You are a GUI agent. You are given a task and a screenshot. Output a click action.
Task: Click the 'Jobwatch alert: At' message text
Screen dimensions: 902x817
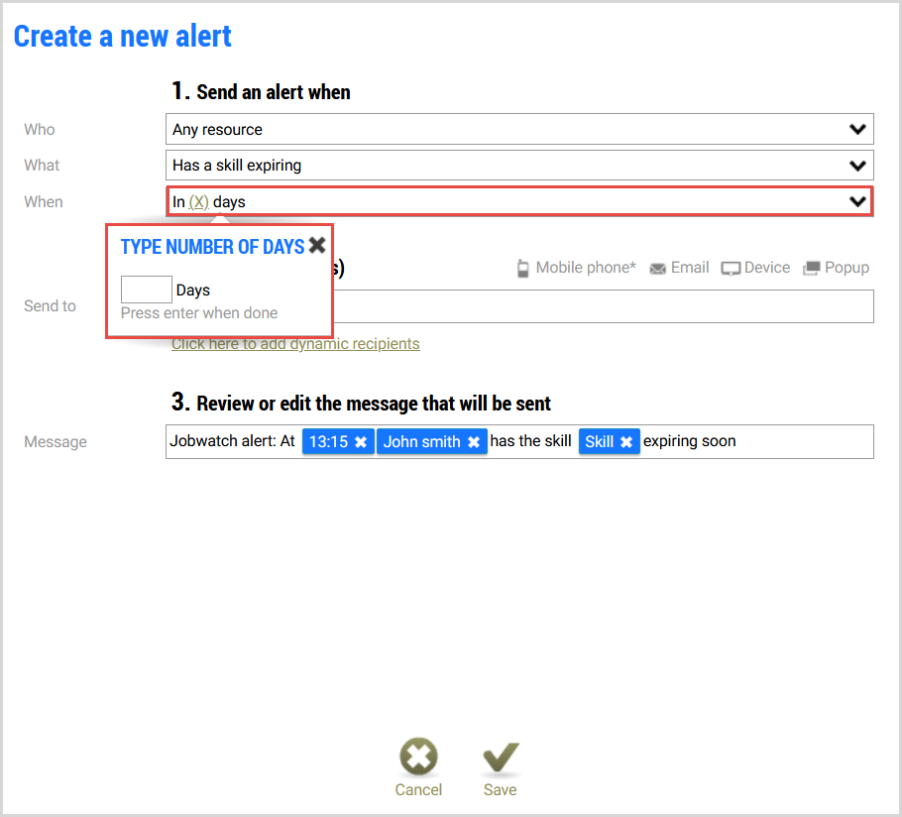coord(232,440)
